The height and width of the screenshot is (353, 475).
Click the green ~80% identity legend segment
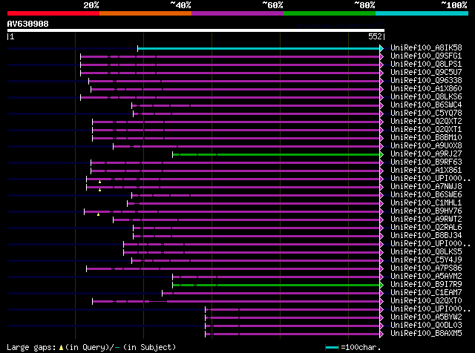(x=330, y=13)
